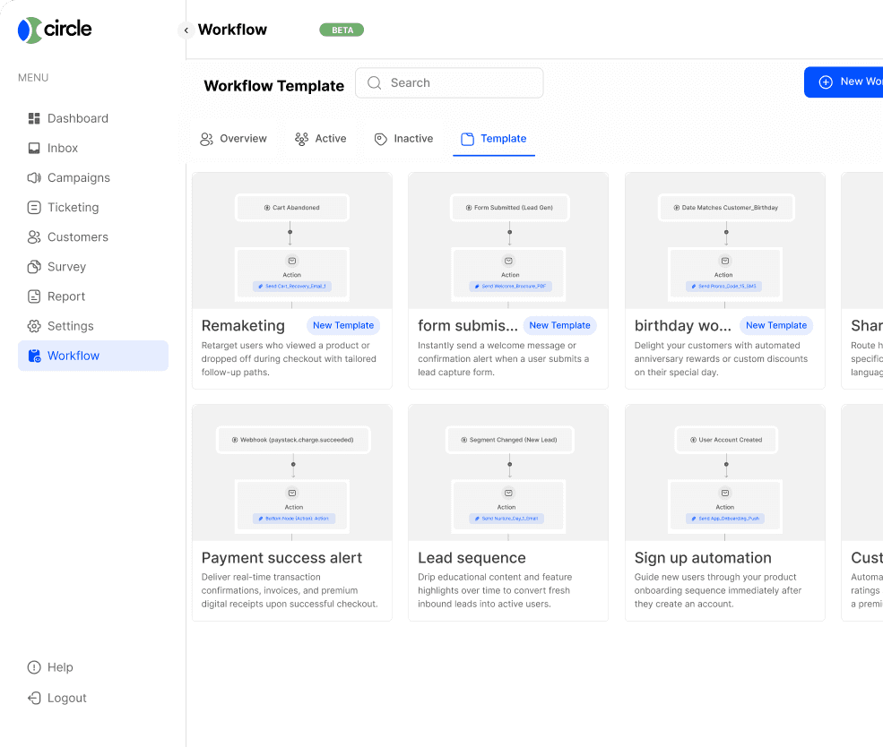This screenshot has height=747, width=883.
Task: Click the Workflow page title
Action: 232,30
